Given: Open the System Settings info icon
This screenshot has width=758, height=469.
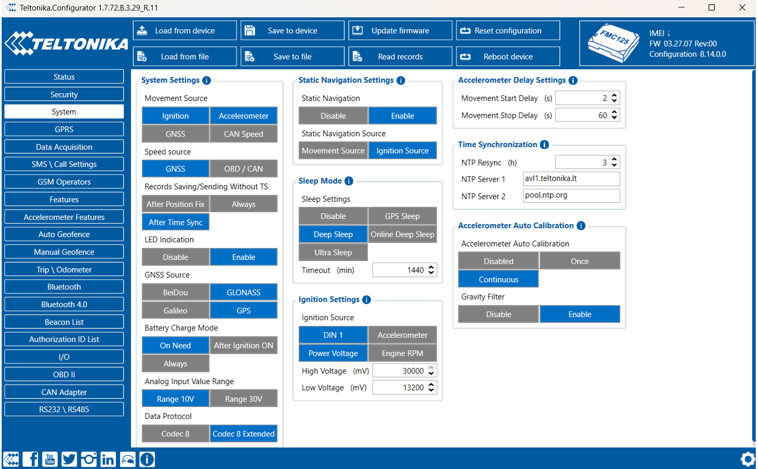Looking at the screenshot, I should [206, 80].
